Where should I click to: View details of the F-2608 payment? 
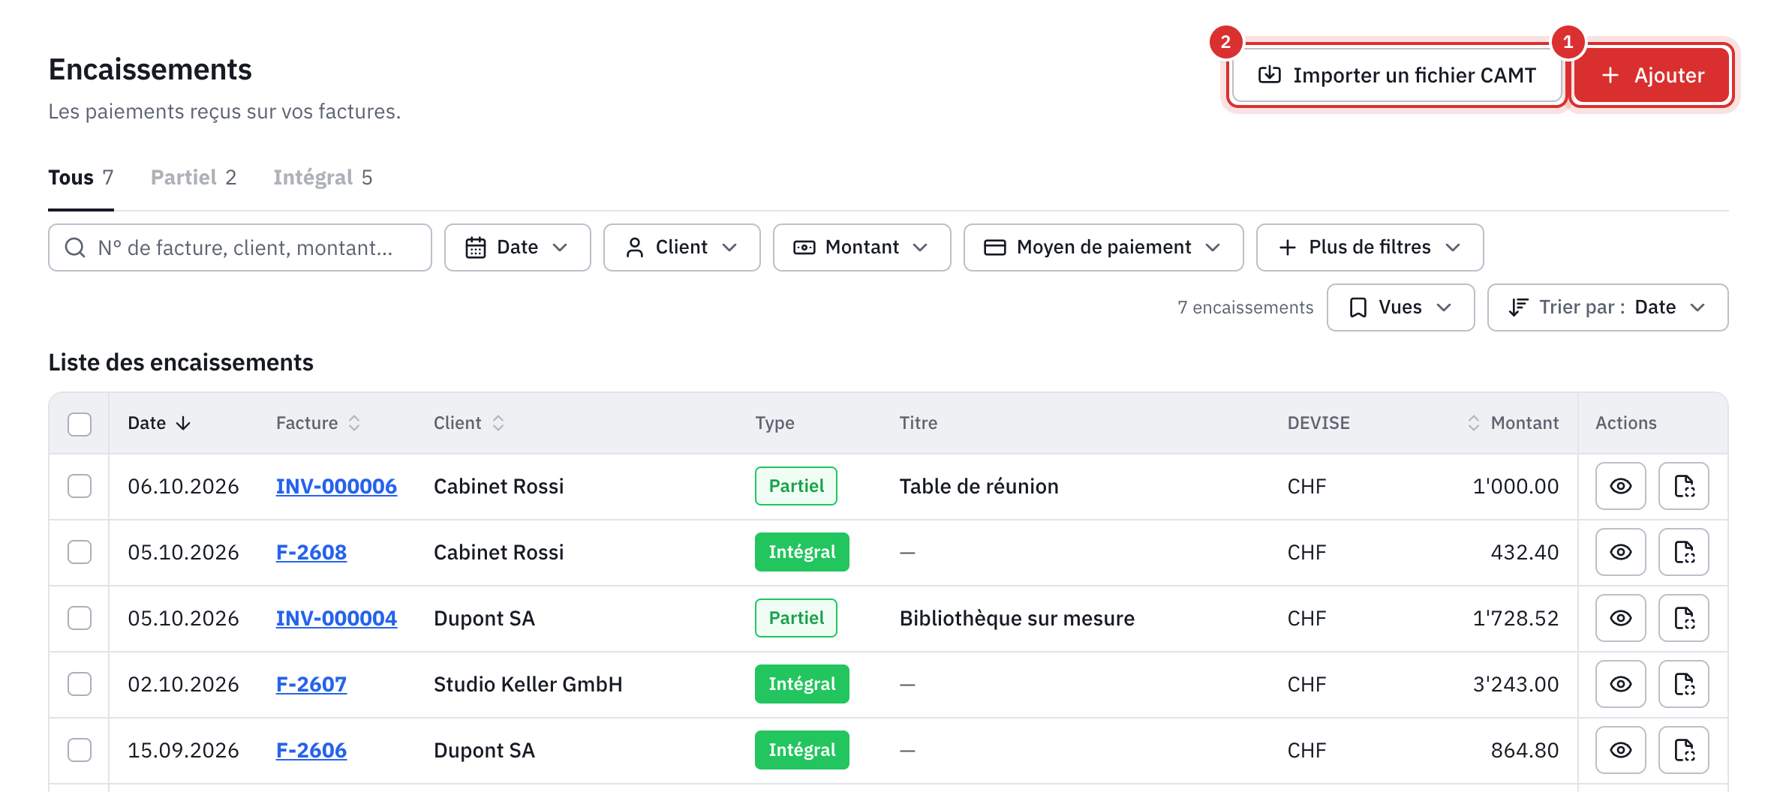tap(1620, 552)
